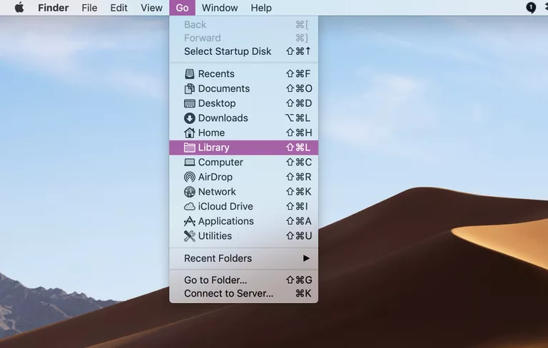This screenshot has height=348, width=548.
Task: Click the Documents icon in Go menu
Action: tap(189, 88)
